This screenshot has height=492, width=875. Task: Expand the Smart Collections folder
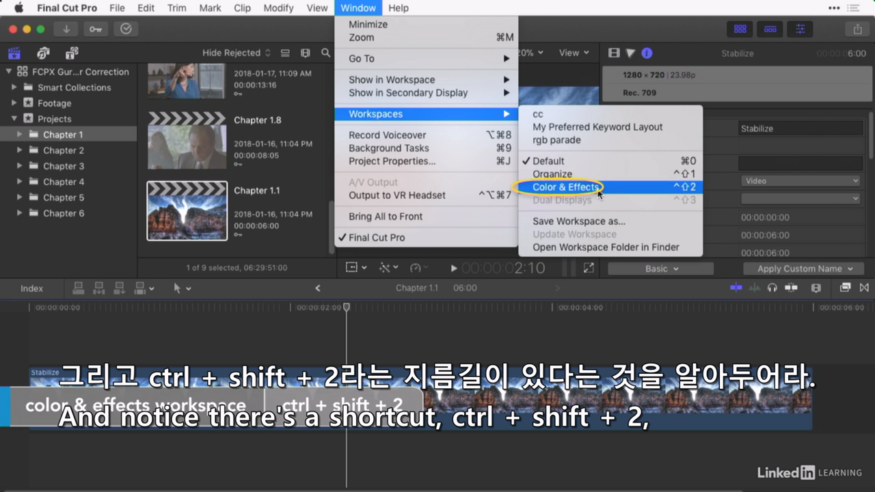pos(14,87)
